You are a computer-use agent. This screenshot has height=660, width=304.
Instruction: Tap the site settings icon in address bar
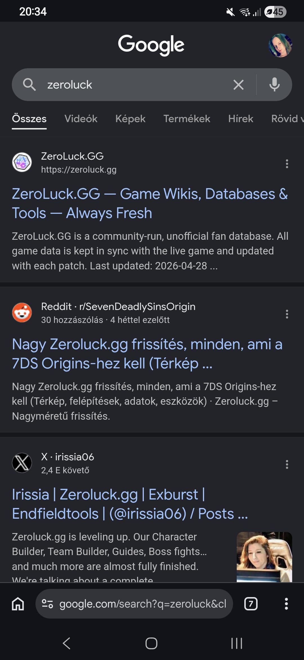47,604
